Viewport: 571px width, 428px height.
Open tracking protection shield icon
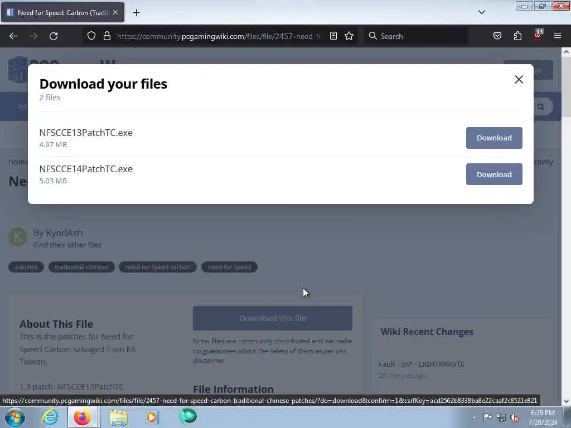(91, 36)
